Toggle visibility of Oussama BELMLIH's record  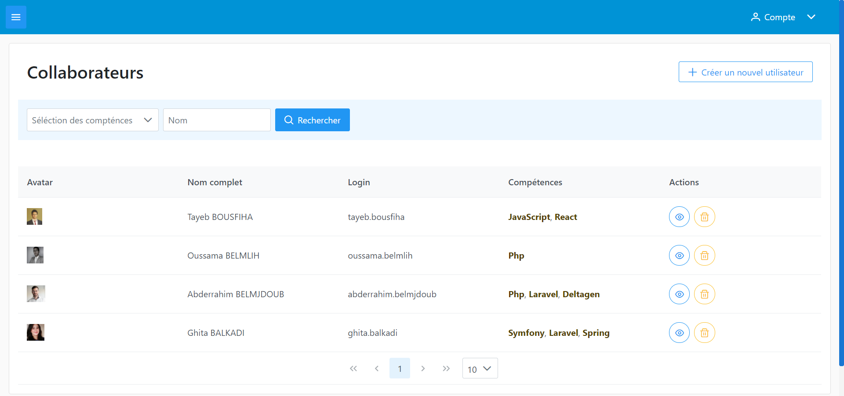pyautogui.click(x=679, y=255)
